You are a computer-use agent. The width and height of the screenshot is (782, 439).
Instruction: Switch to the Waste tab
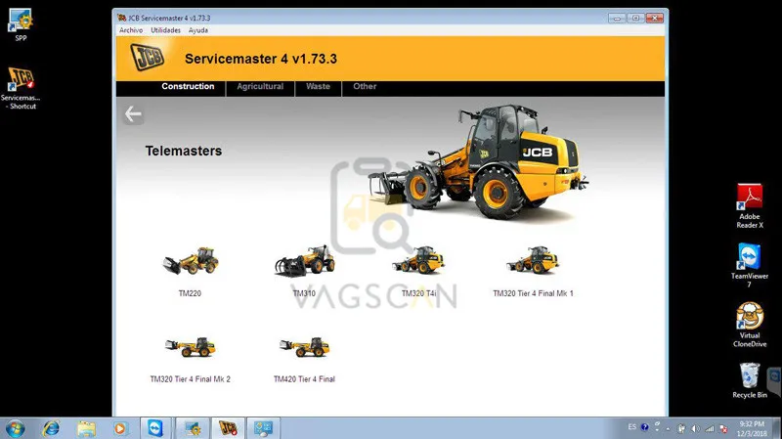[319, 86]
